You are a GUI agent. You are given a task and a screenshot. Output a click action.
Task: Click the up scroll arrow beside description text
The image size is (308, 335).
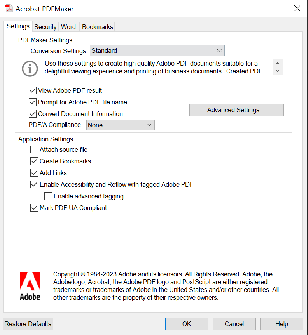(x=278, y=63)
